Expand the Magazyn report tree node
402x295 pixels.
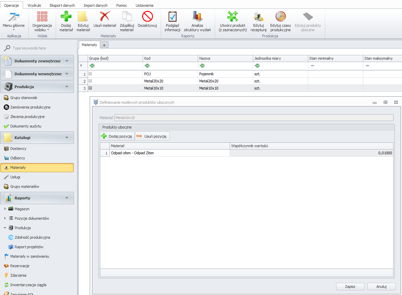tap(5, 209)
